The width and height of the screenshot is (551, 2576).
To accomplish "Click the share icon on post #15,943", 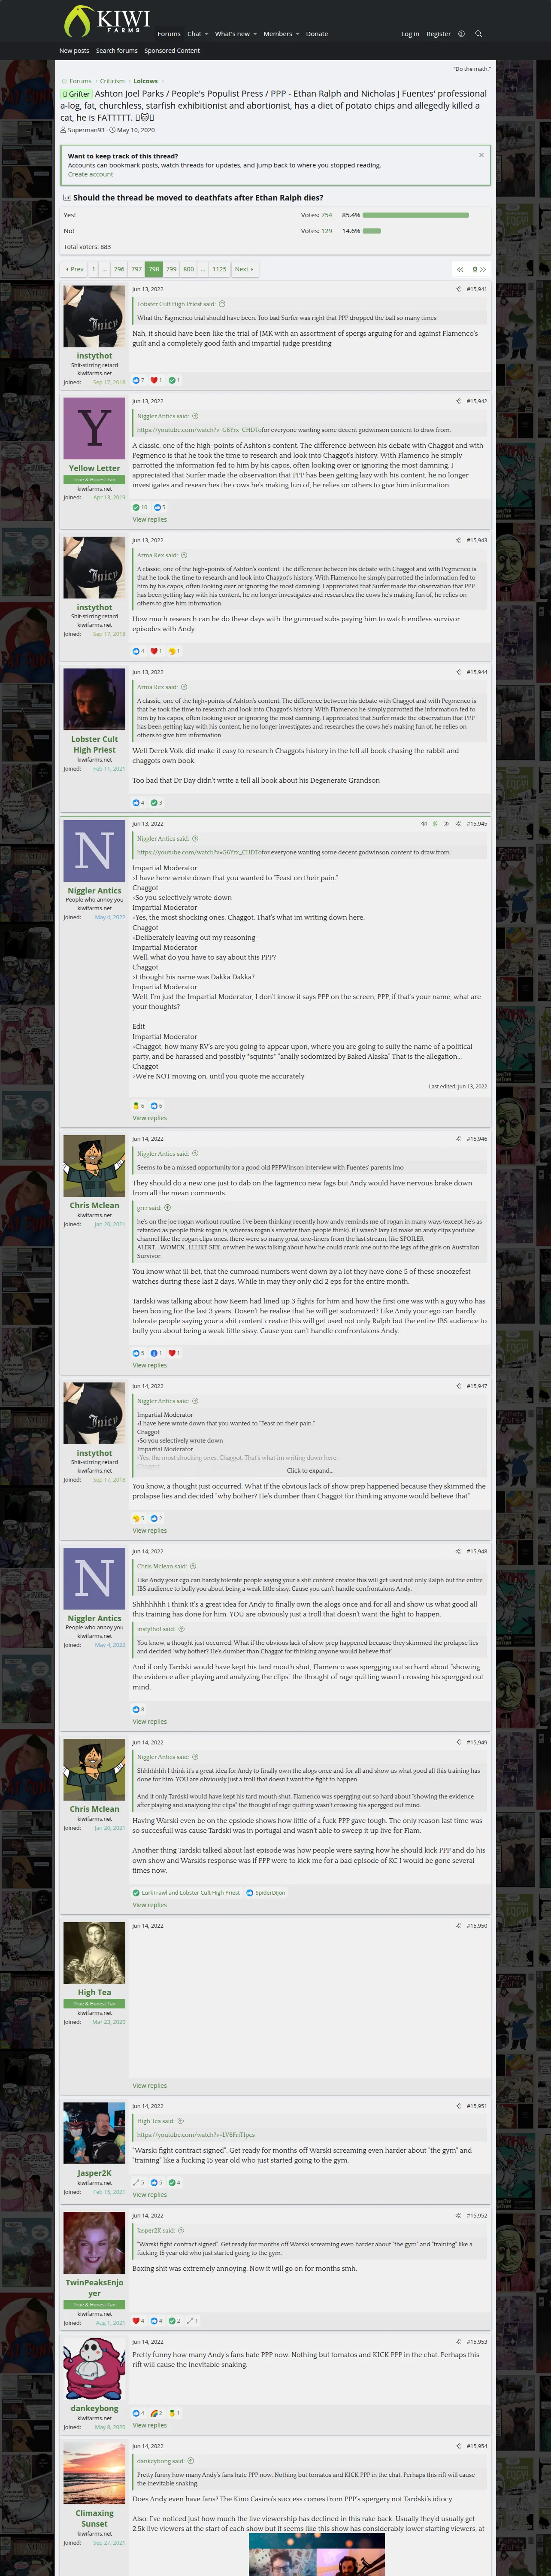I will [458, 540].
